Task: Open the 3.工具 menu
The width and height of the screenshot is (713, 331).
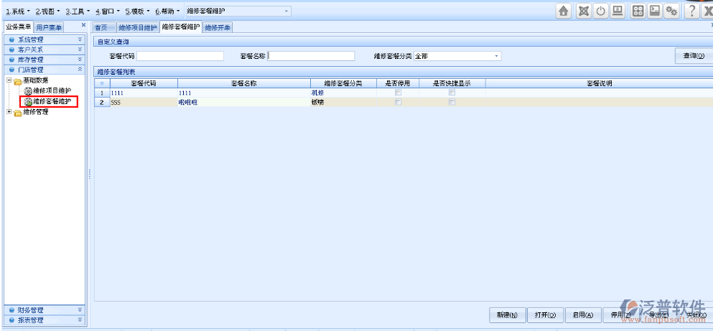Action: pyautogui.click(x=78, y=11)
